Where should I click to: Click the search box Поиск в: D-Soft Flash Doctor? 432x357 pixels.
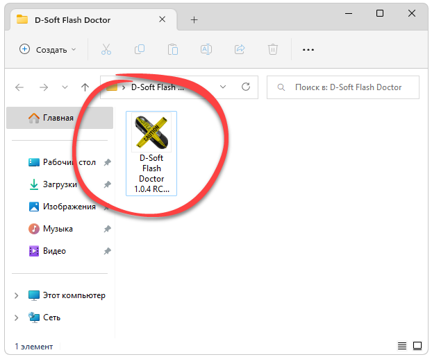(343, 87)
